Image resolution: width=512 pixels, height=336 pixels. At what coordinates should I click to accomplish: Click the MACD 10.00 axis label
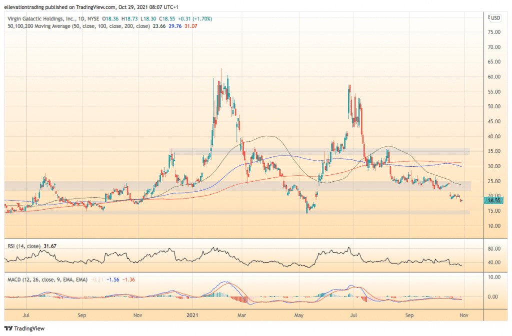pos(494,277)
